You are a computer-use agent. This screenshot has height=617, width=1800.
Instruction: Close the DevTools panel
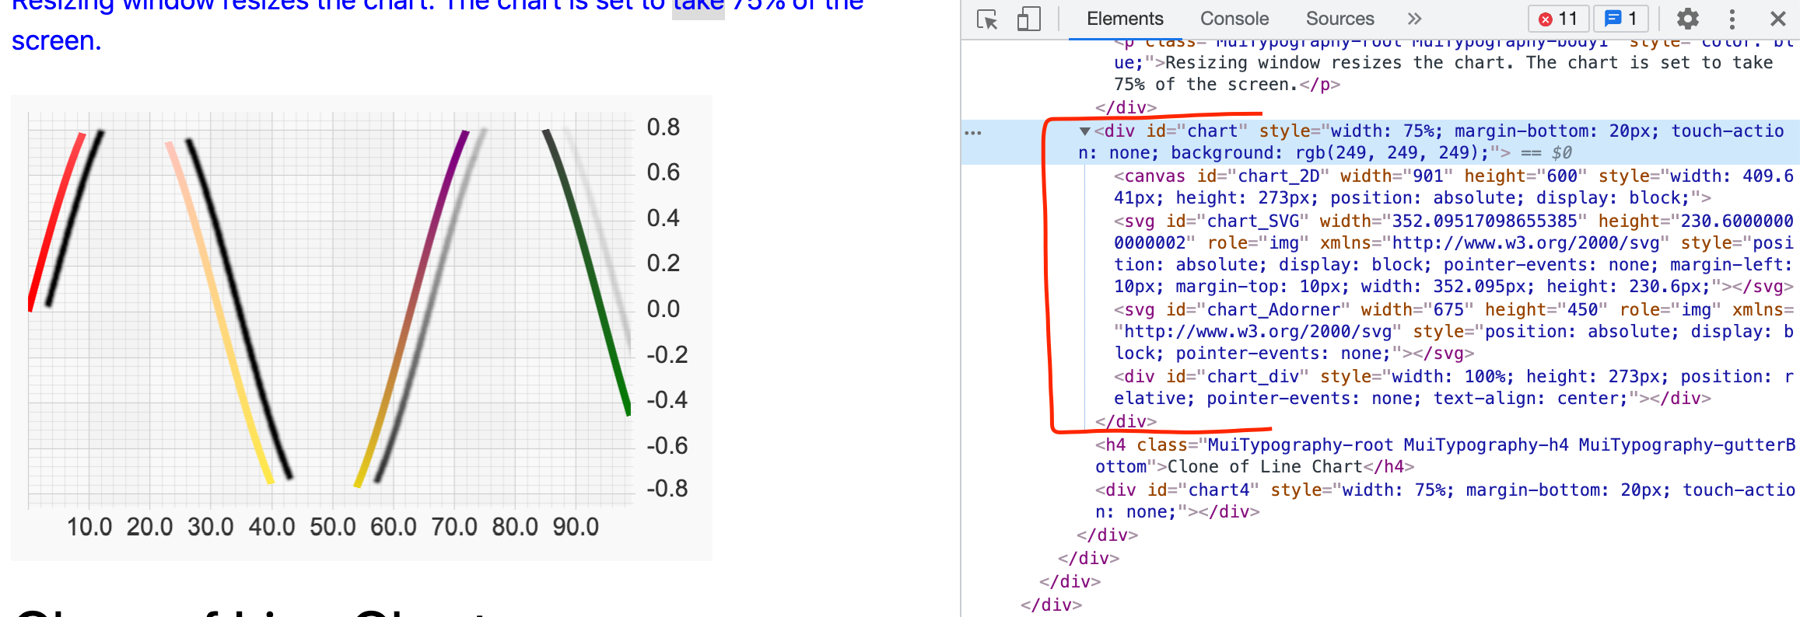tap(1777, 19)
